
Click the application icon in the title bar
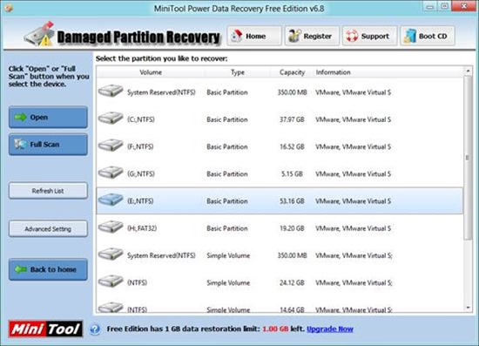(x=8, y=8)
